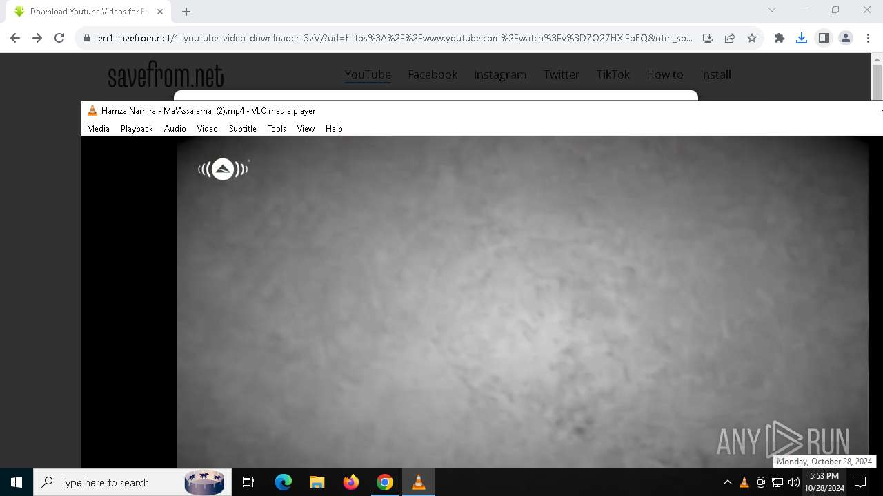
Task: Click the Chrome address bar URL
Action: click(x=395, y=39)
